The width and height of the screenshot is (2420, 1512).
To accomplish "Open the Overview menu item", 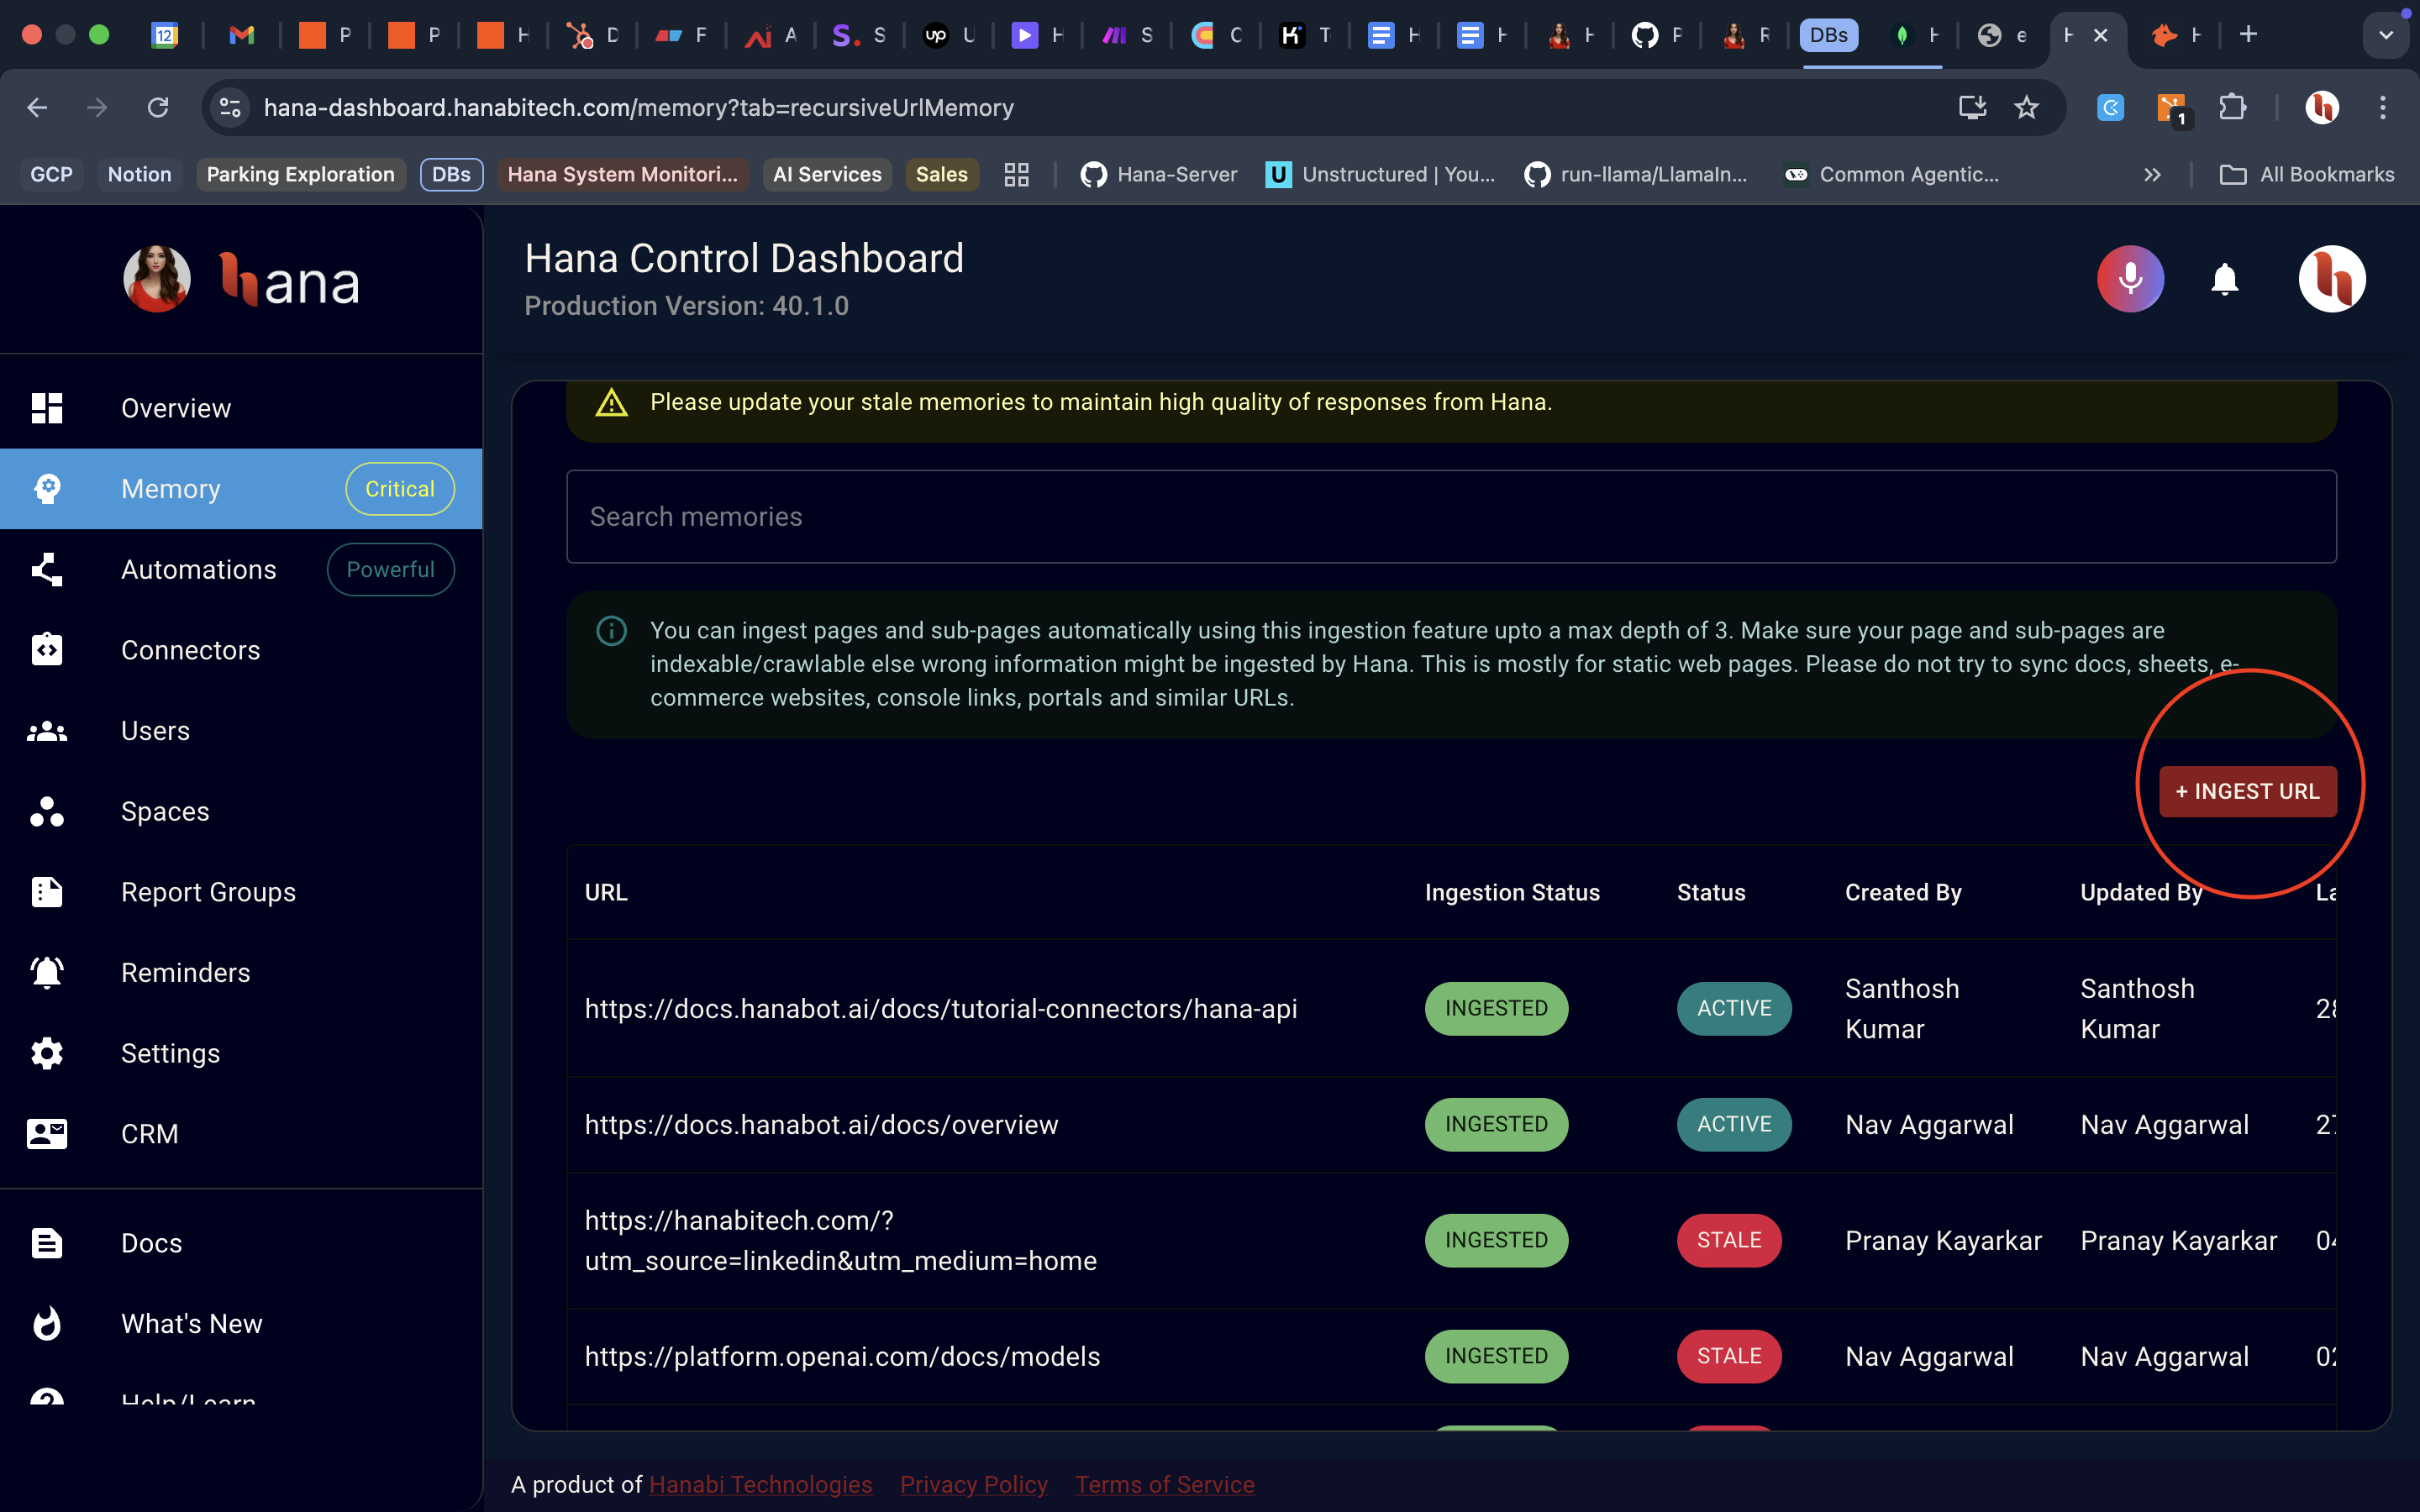I will click(241, 408).
